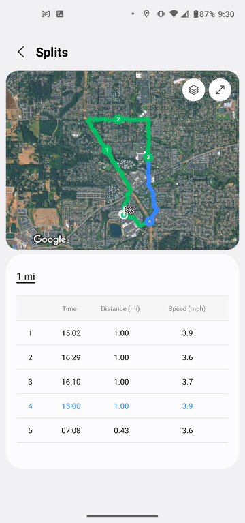This screenshot has height=523, width=245.
Task: Select split row 5 with 0.43 distance
Action: 122,430
